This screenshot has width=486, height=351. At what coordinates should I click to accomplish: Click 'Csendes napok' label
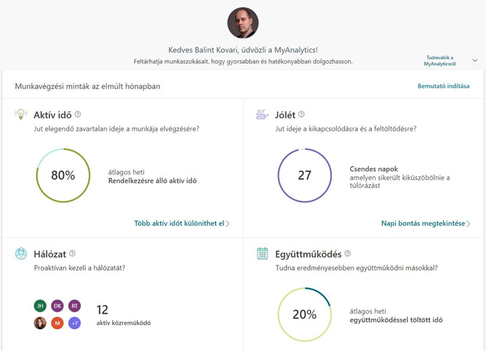click(374, 169)
